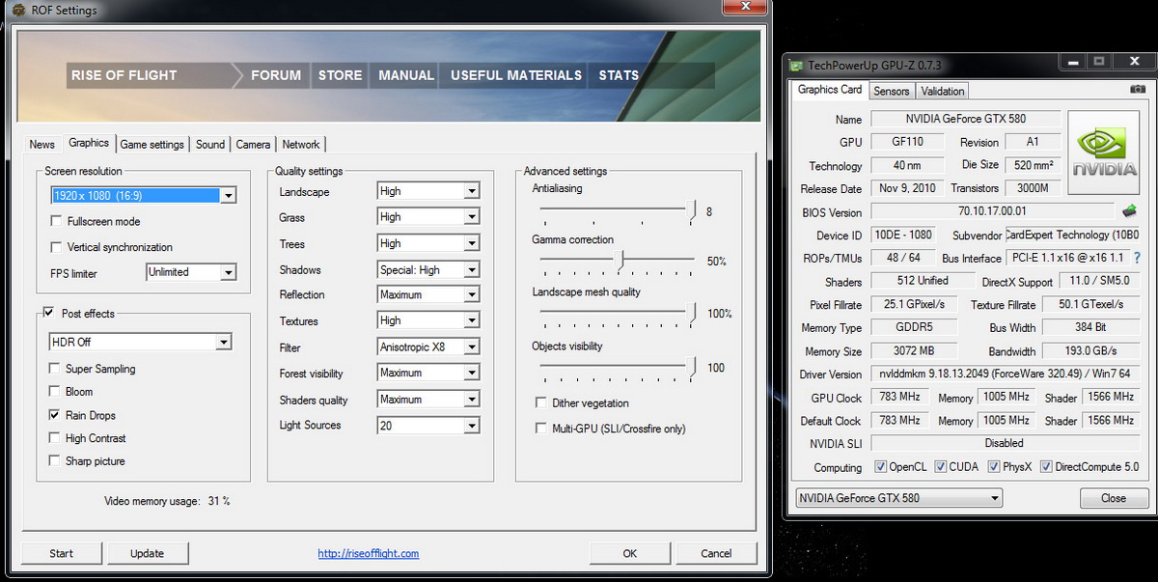Enable Multi-GPU (SLI/Crossfire only) checkbox

(x=541, y=428)
